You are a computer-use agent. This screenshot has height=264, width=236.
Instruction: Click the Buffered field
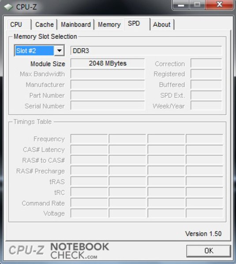pyautogui.click(x=206, y=84)
